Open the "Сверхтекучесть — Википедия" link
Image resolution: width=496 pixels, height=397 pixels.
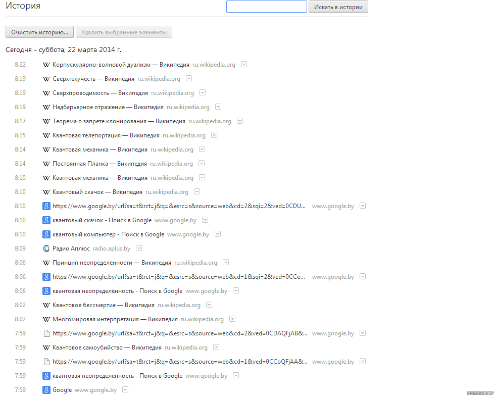[93, 79]
